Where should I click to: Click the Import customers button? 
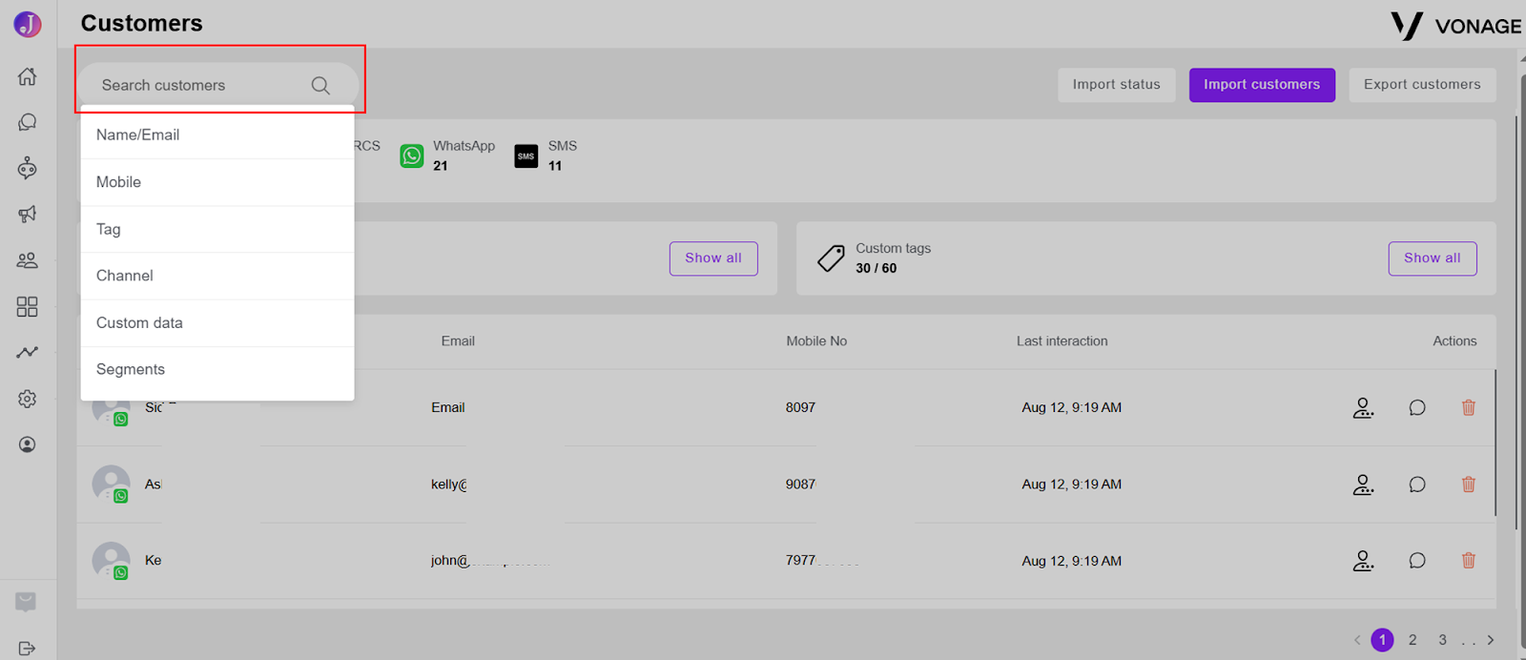click(1262, 85)
